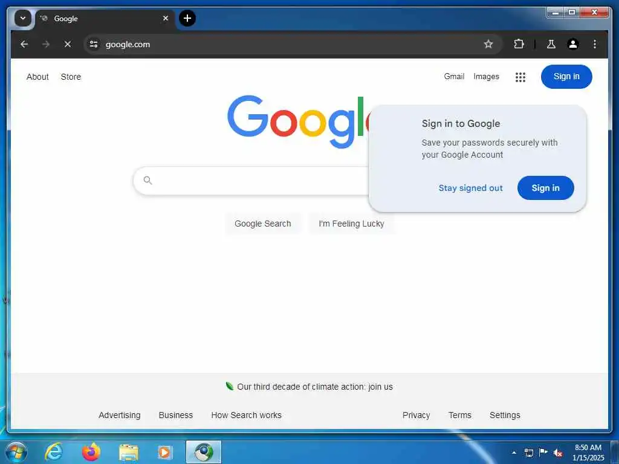The height and width of the screenshot is (464, 619).
Task: Open the climate action join us link
Action: pyautogui.click(x=314, y=387)
